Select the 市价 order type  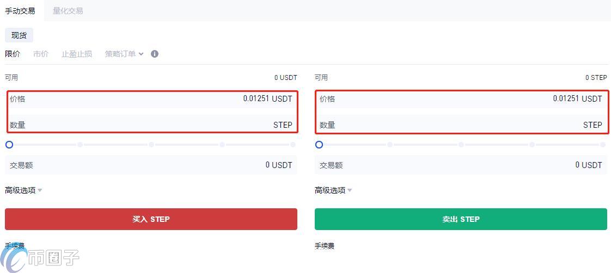(x=41, y=54)
